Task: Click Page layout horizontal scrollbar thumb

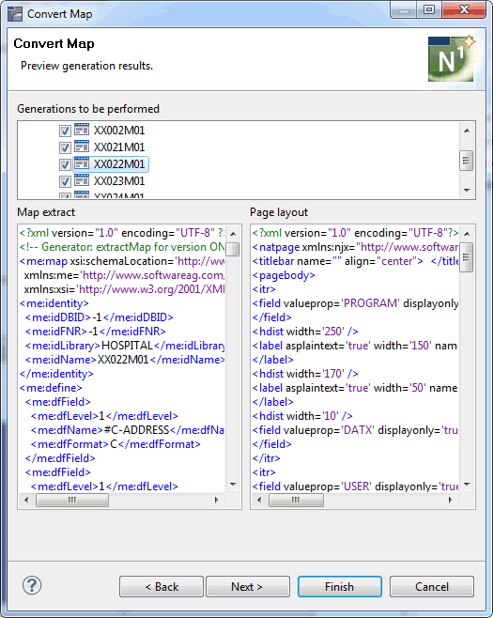Action: click(x=296, y=501)
